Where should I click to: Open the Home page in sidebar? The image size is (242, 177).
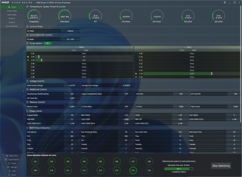tap(12, 7)
